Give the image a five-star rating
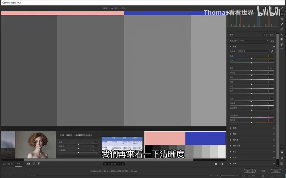Viewport: 286px width, 178px height. 118,164
